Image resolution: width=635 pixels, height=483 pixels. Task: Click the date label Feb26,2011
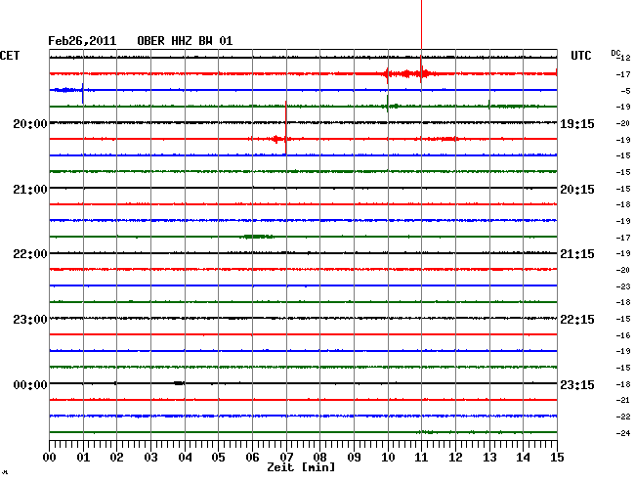pyautogui.click(x=82, y=41)
